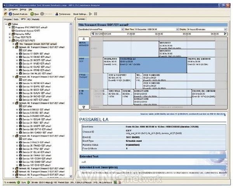The image size is (233, 188).
Task: Collapse the EPG (EIT/SDT/RST) node
Action: click(x=10, y=41)
